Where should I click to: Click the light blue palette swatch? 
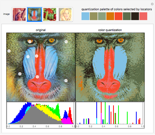(85, 16)
